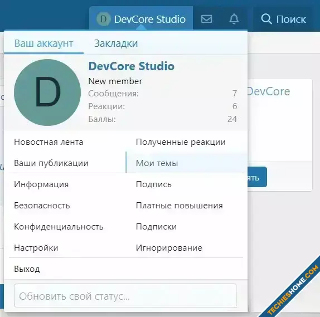Click the magnifier Поиск search button
Image resolution: width=320 pixels, height=317 pixels.
pos(283,19)
